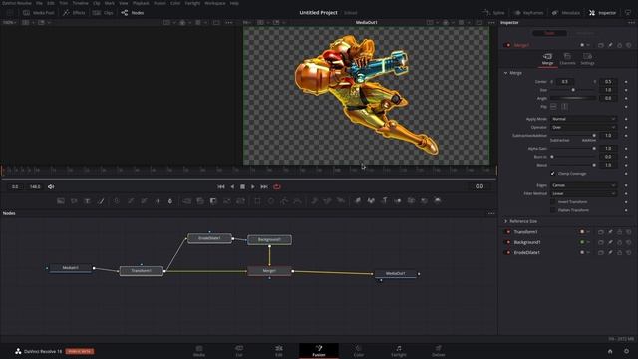Viewport: 638px width, 359px height.
Task: Click the Angle value field
Action: (608, 98)
